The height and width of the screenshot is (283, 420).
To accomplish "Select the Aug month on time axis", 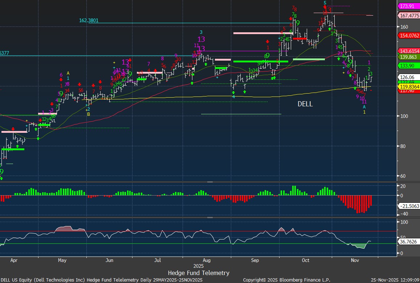I will tap(206, 260).
